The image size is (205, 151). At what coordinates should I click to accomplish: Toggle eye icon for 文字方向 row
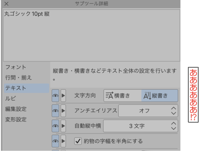[55, 95]
